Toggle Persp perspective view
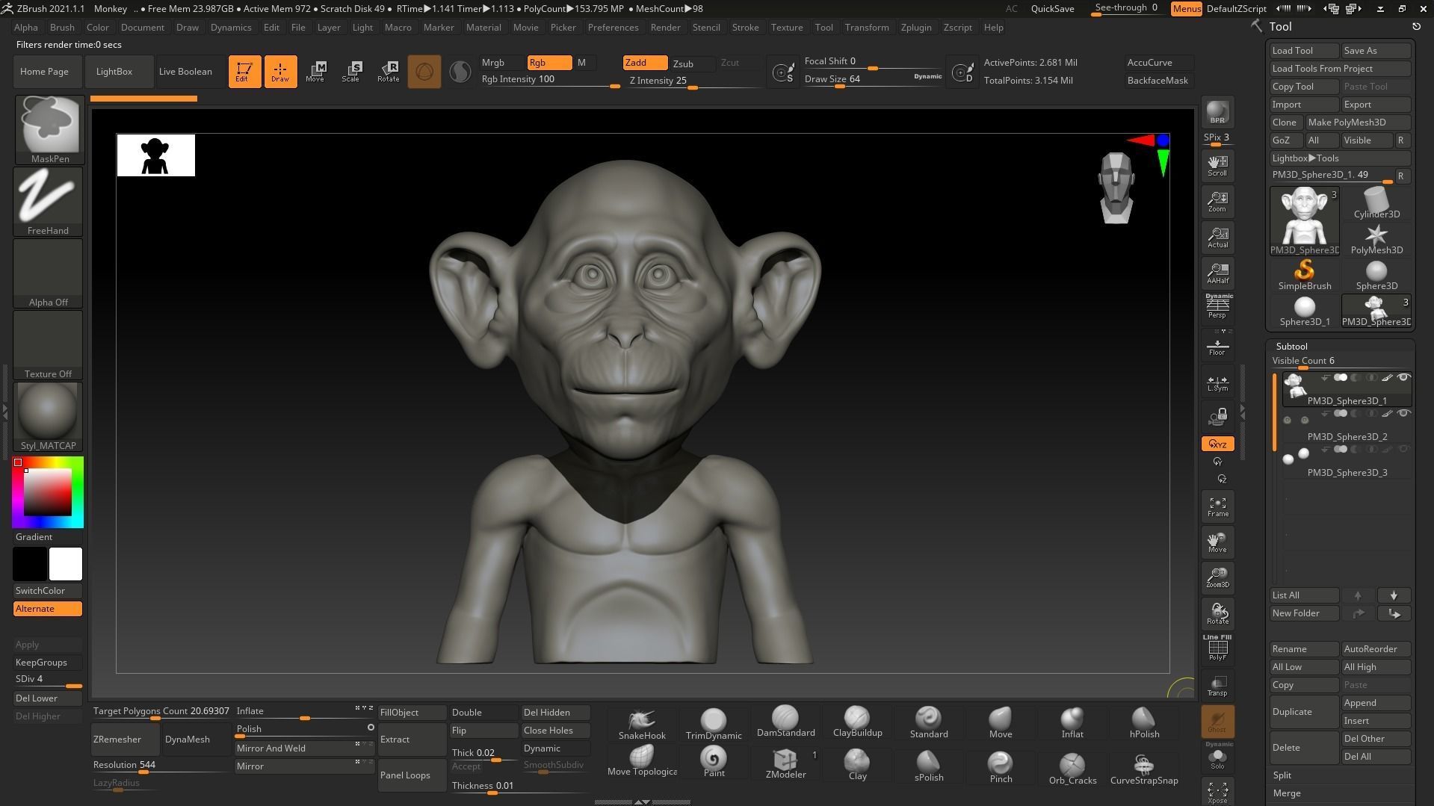1434x806 pixels. point(1217,306)
